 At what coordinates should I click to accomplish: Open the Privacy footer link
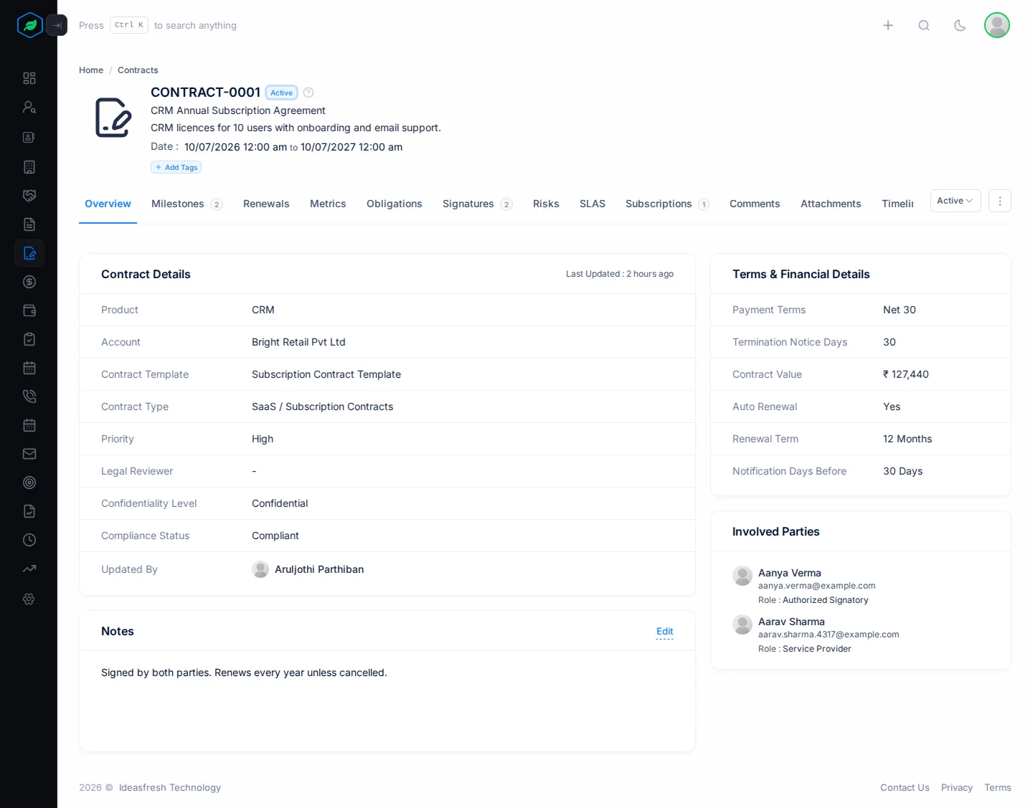[957, 787]
